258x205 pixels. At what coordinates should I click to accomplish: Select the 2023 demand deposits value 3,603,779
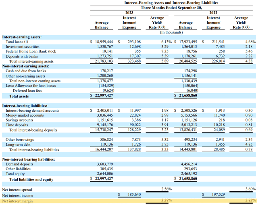point(105,164)
